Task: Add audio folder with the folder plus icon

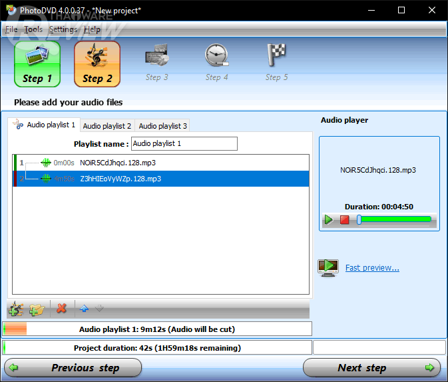Action: [x=37, y=309]
